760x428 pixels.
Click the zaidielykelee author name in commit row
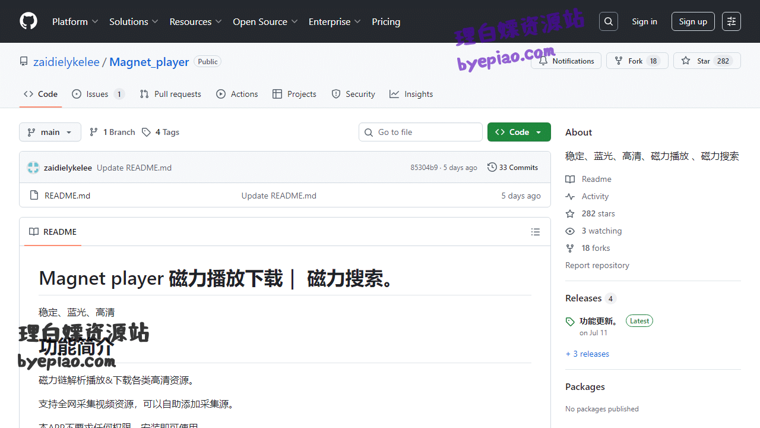(68, 168)
